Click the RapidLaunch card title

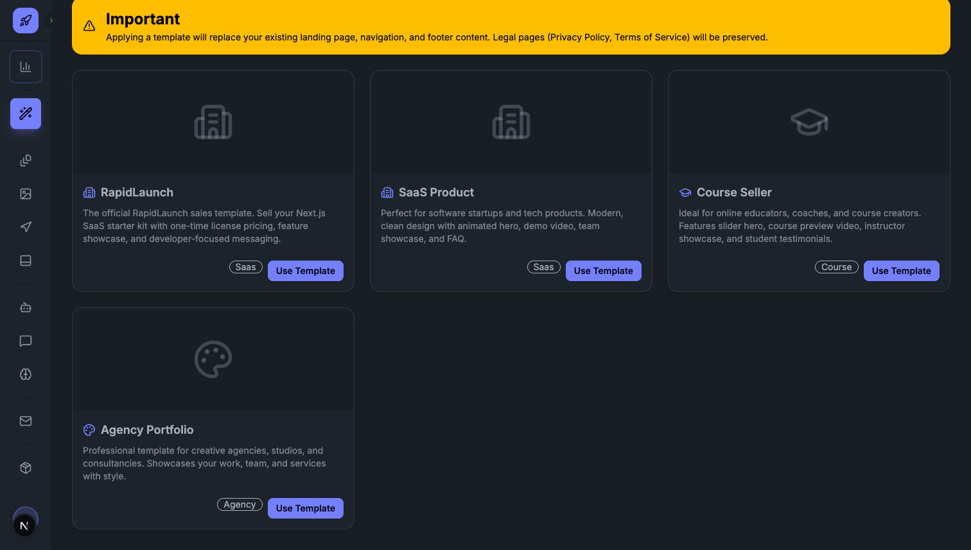[137, 193]
